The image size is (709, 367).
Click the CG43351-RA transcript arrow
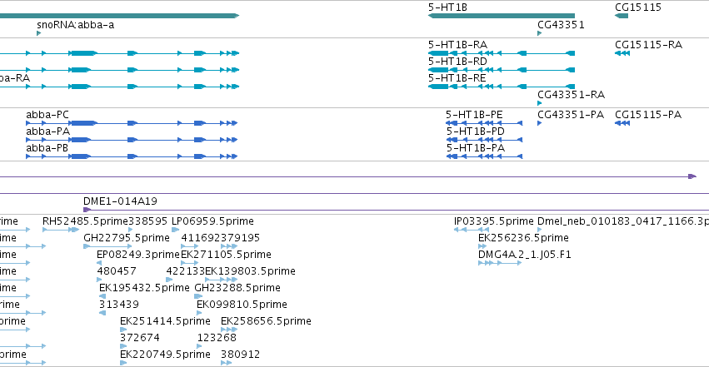[539, 103]
